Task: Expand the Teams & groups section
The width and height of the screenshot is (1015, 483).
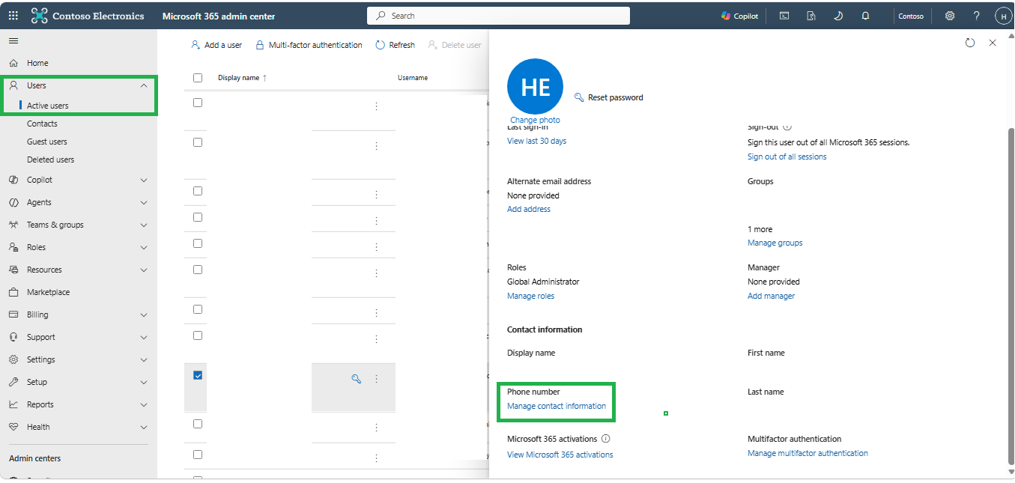Action: coord(144,225)
